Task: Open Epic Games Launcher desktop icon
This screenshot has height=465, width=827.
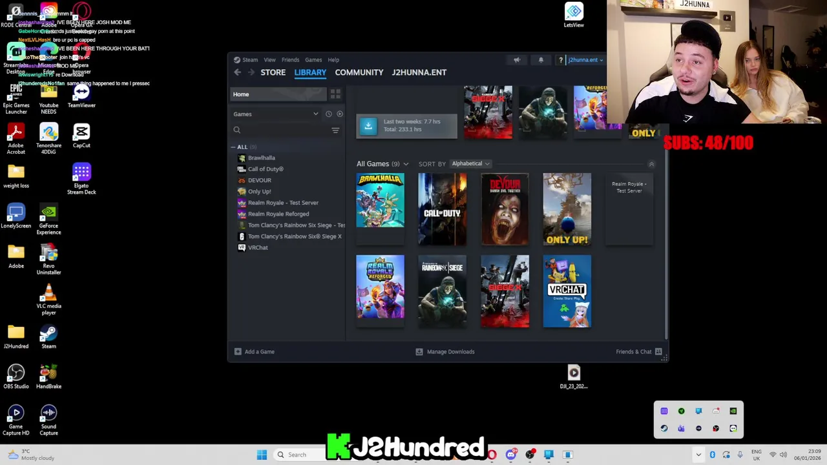Action: 16,99
